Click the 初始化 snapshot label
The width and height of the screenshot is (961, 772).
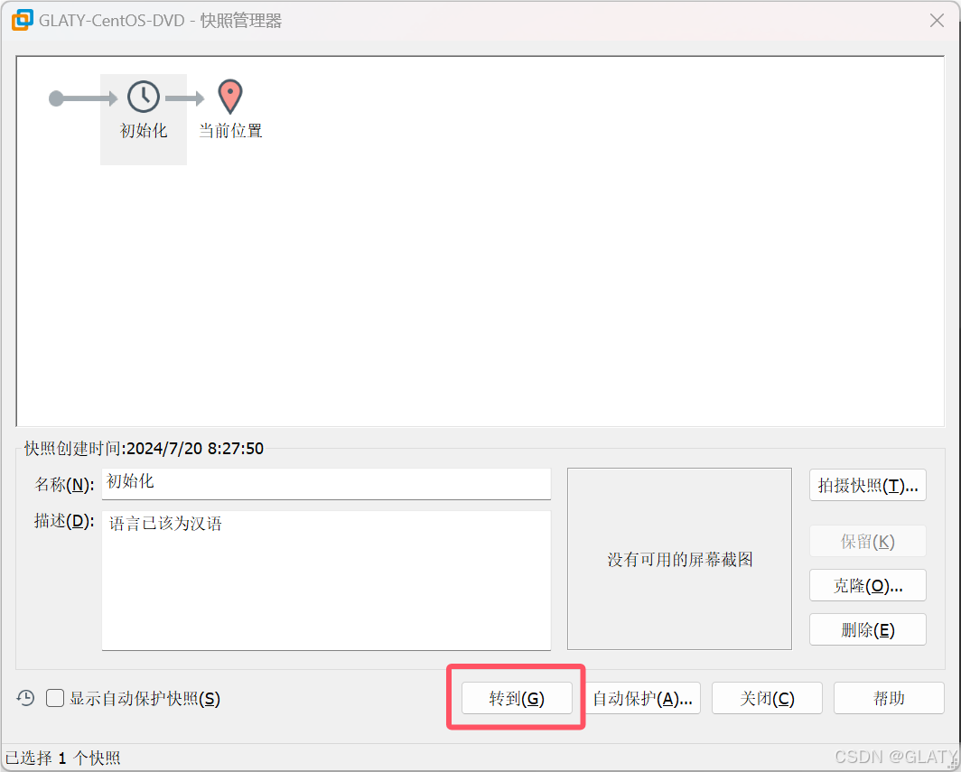(x=144, y=131)
